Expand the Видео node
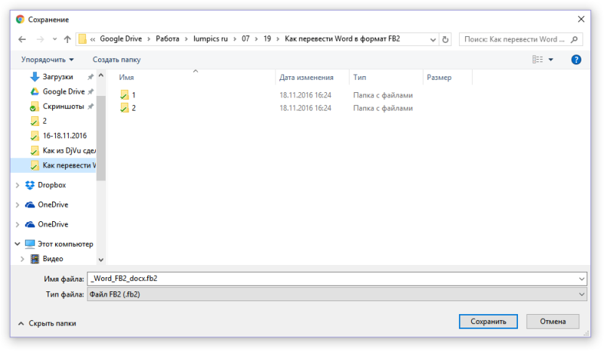 click(23, 259)
